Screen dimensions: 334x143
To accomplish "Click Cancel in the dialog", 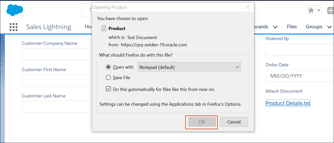I will point(234,122).
